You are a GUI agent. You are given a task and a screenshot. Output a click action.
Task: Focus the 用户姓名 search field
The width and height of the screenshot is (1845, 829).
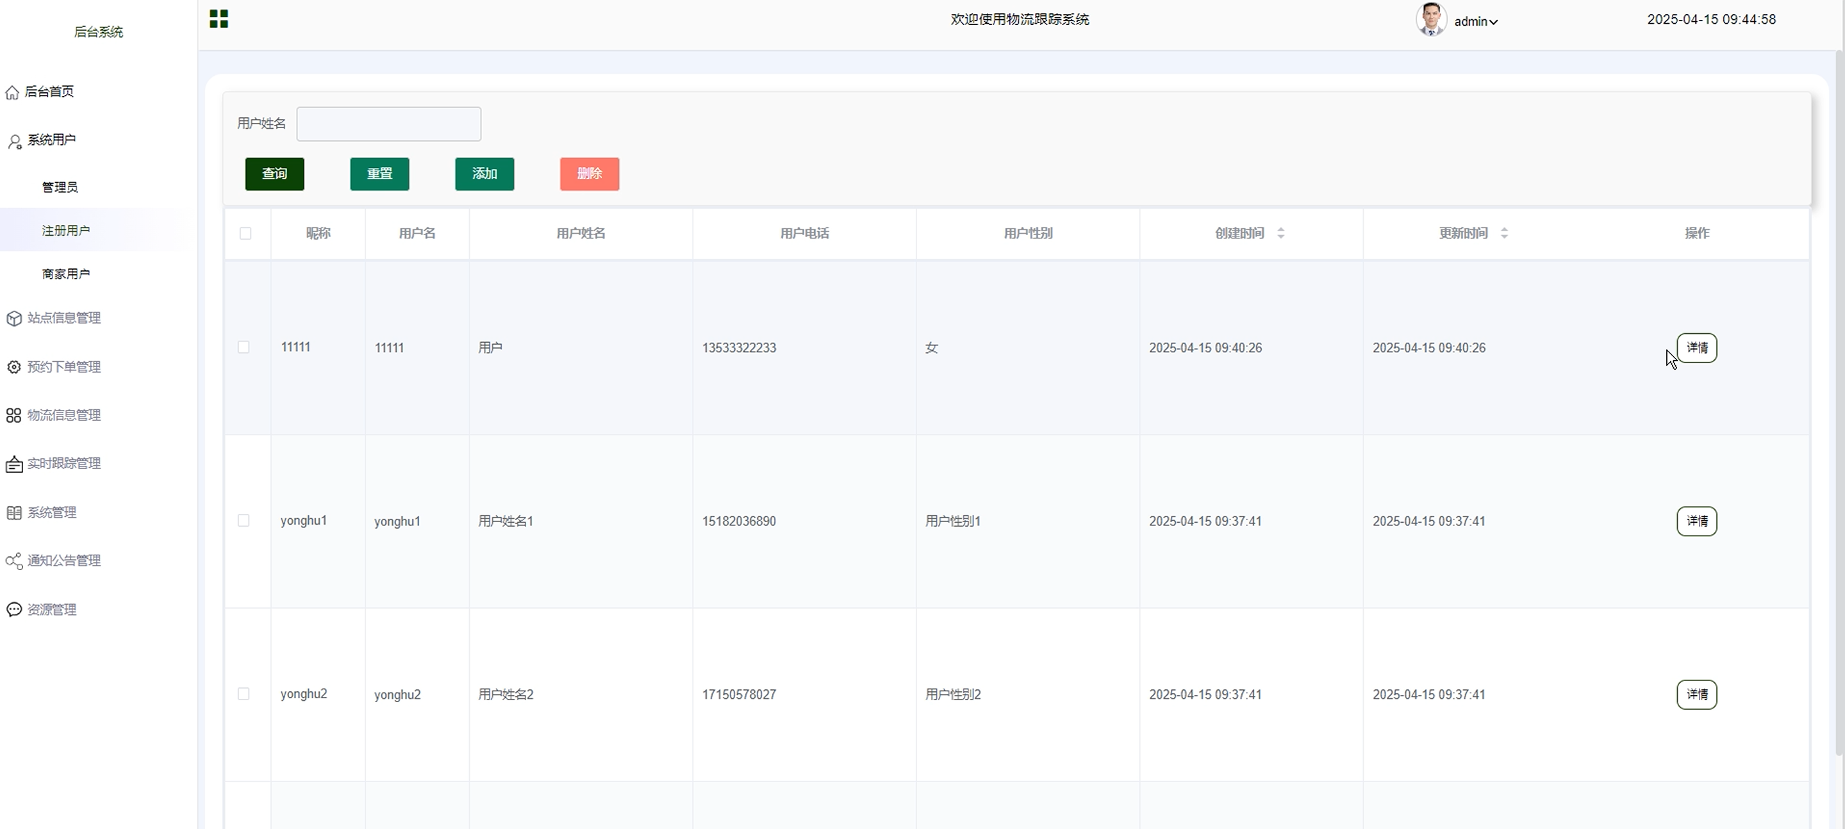click(388, 124)
